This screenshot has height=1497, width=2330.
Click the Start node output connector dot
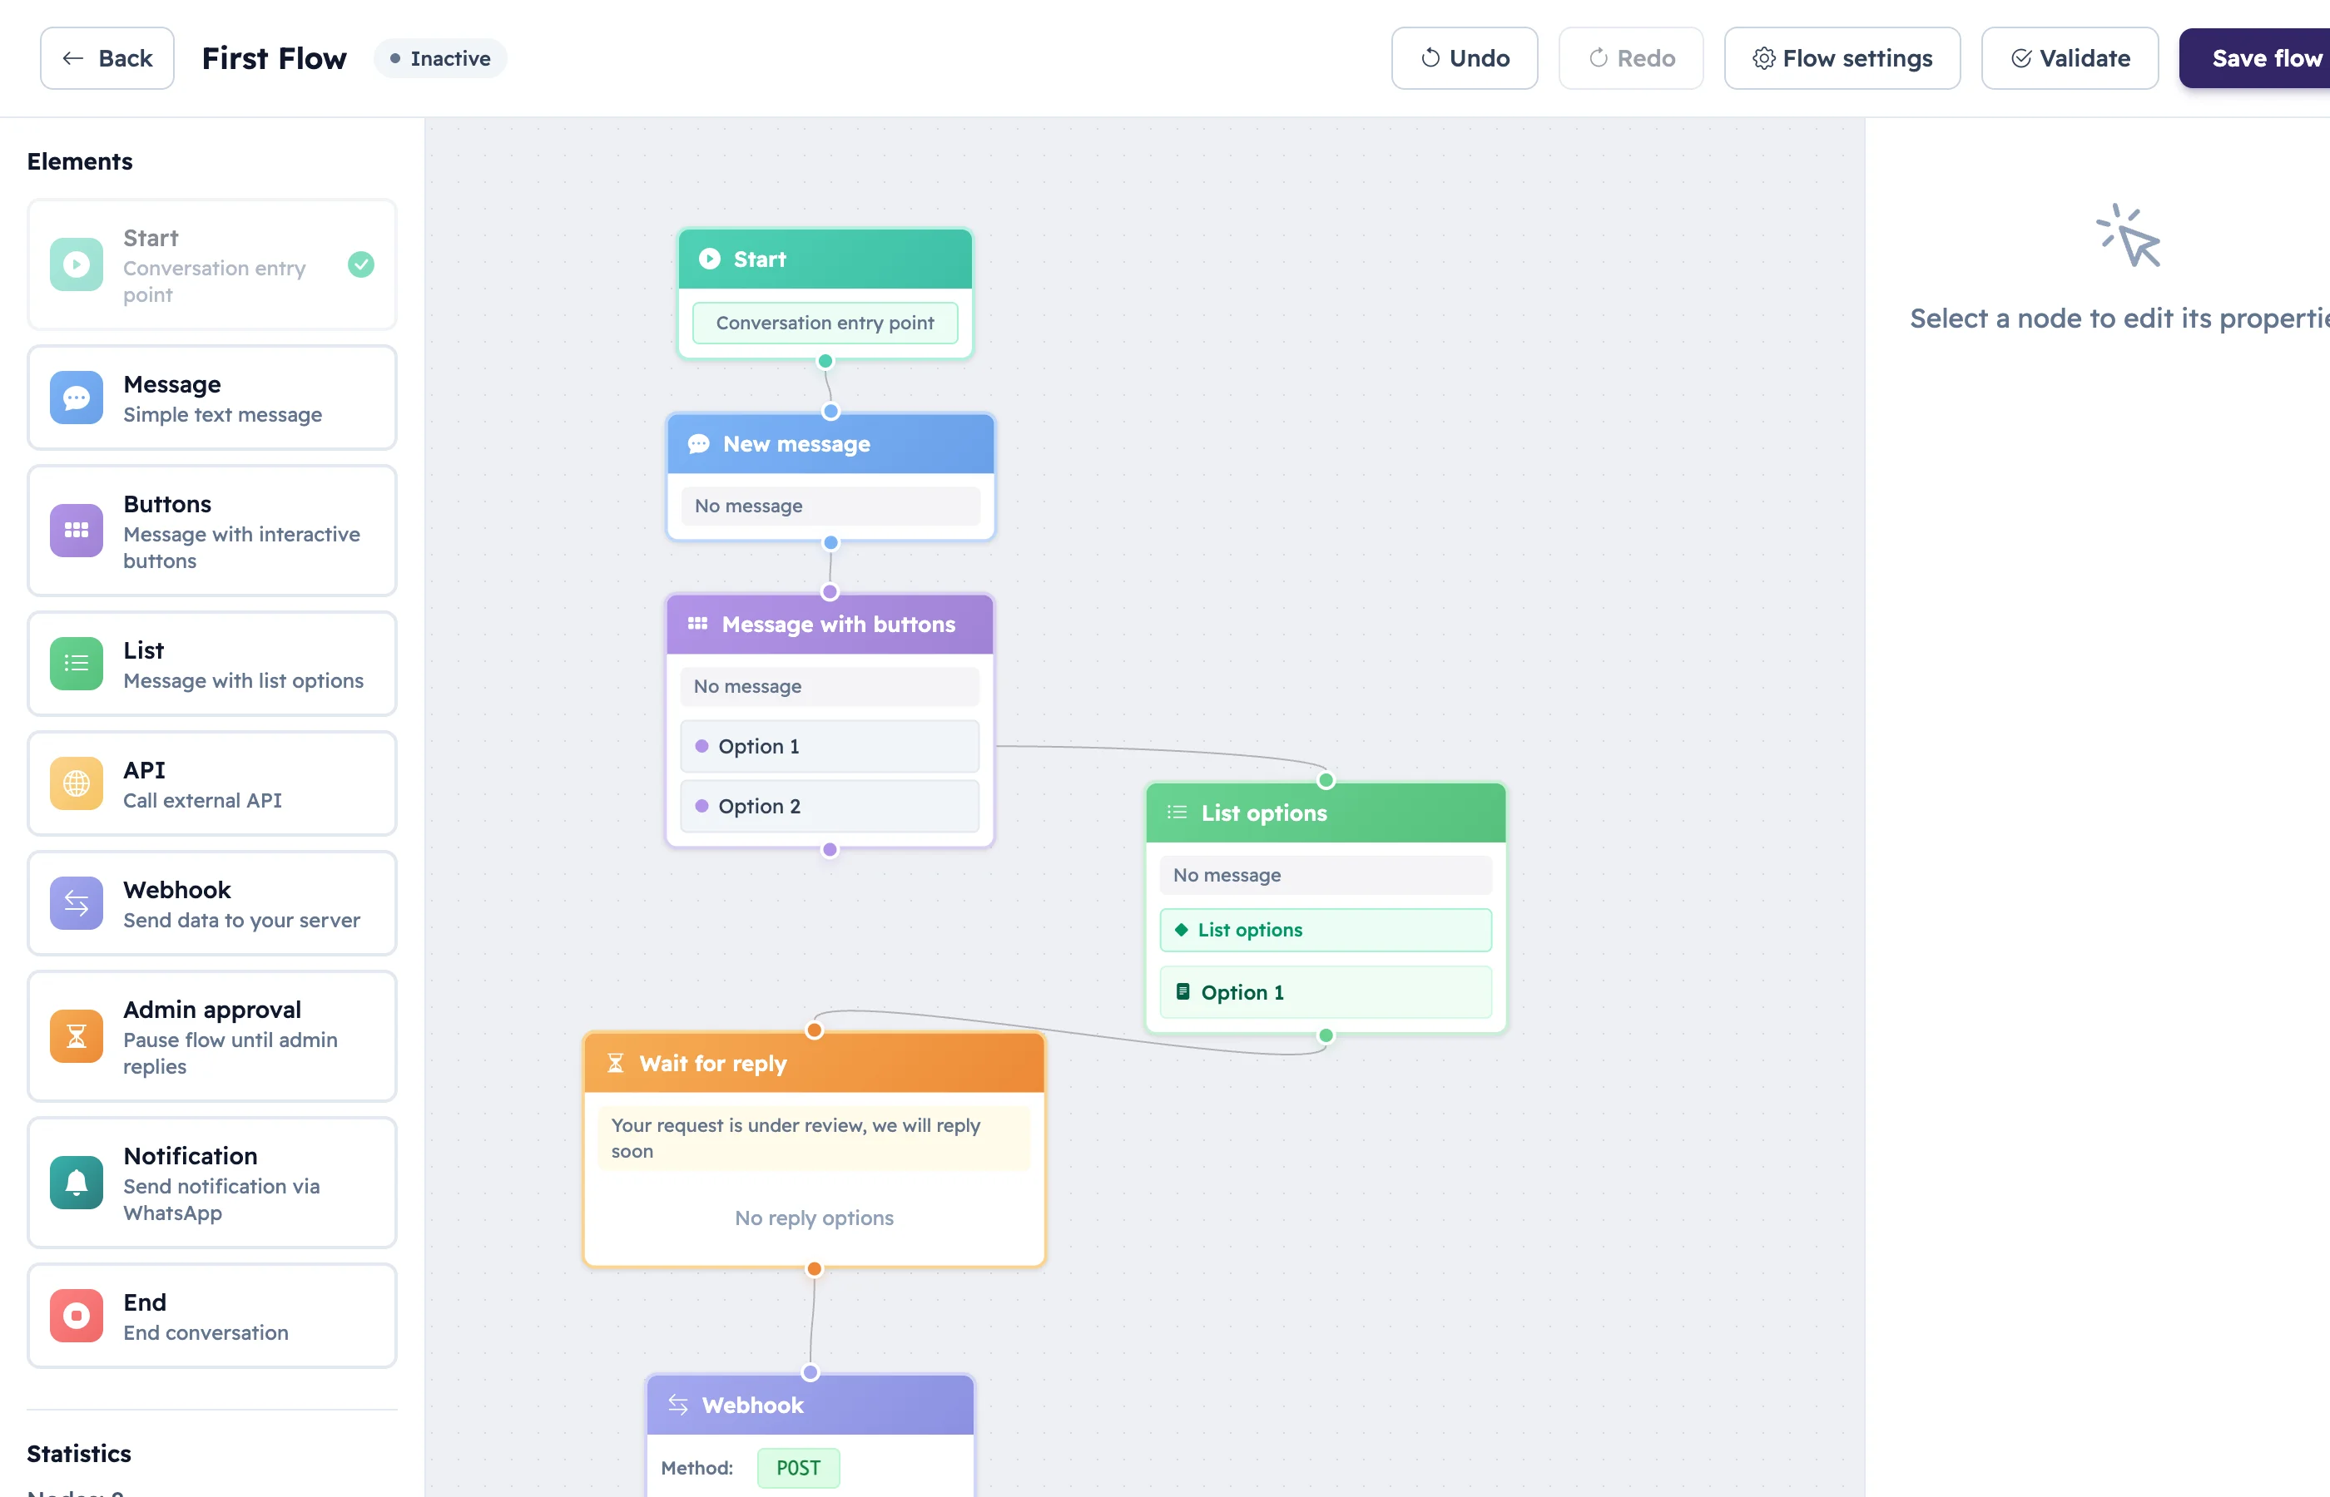(x=825, y=361)
